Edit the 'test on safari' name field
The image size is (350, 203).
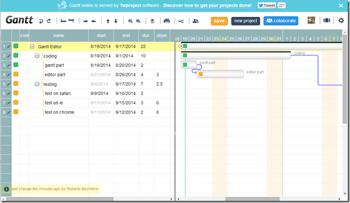pos(58,93)
